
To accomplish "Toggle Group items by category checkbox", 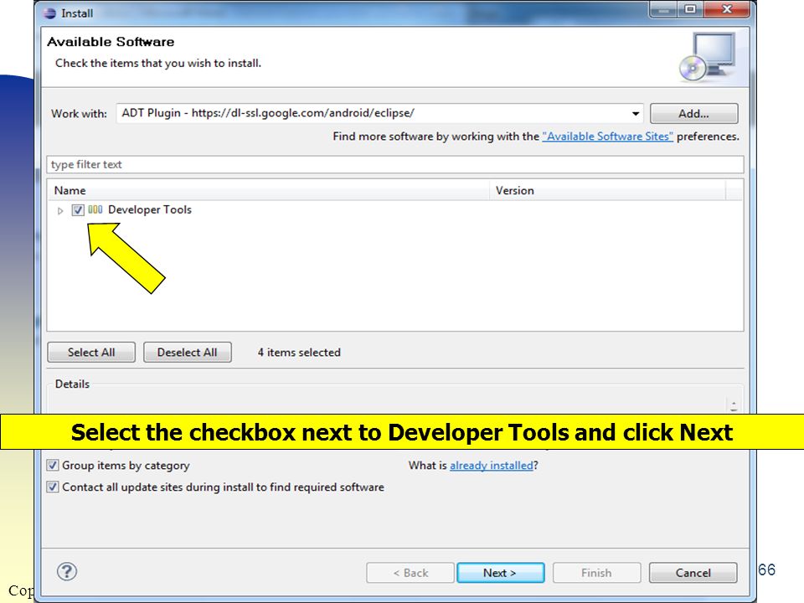I will point(52,465).
